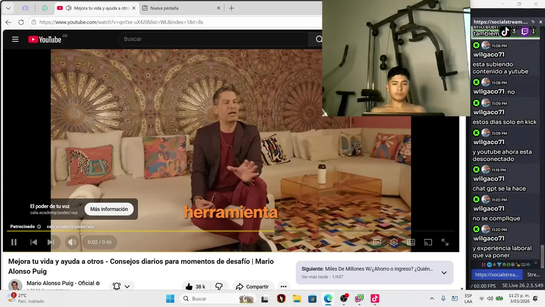Open File Explorer from the taskbar
The image size is (545, 307).
[297, 298]
